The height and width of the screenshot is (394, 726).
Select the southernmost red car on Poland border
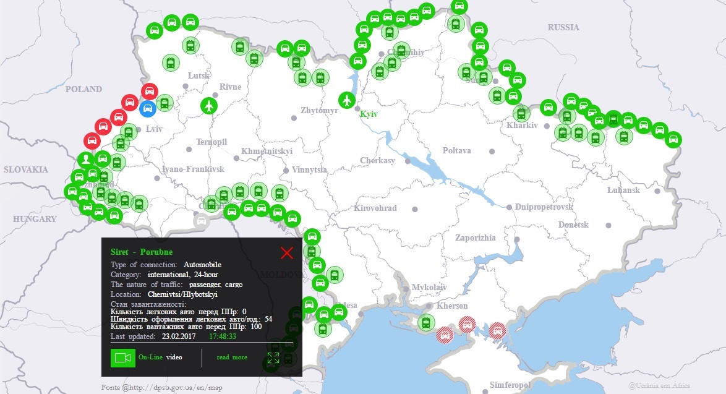(x=92, y=141)
